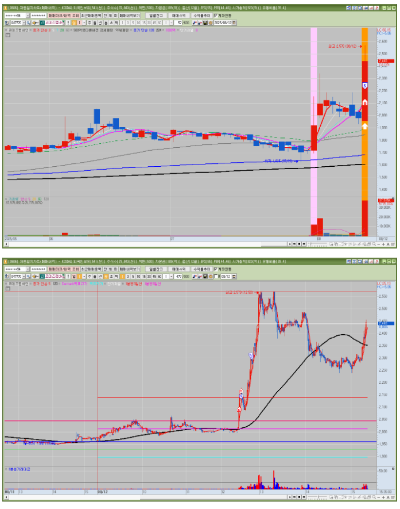
Task: Open the account number dropdown in daily chart window
Action: click(28, 16)
